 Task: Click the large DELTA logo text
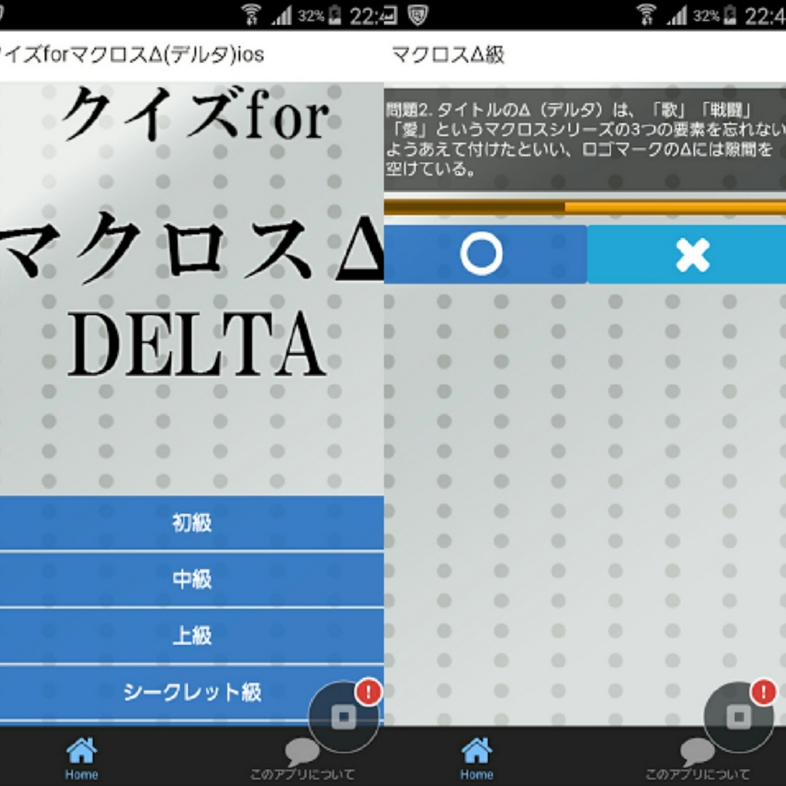pos(197,345)
